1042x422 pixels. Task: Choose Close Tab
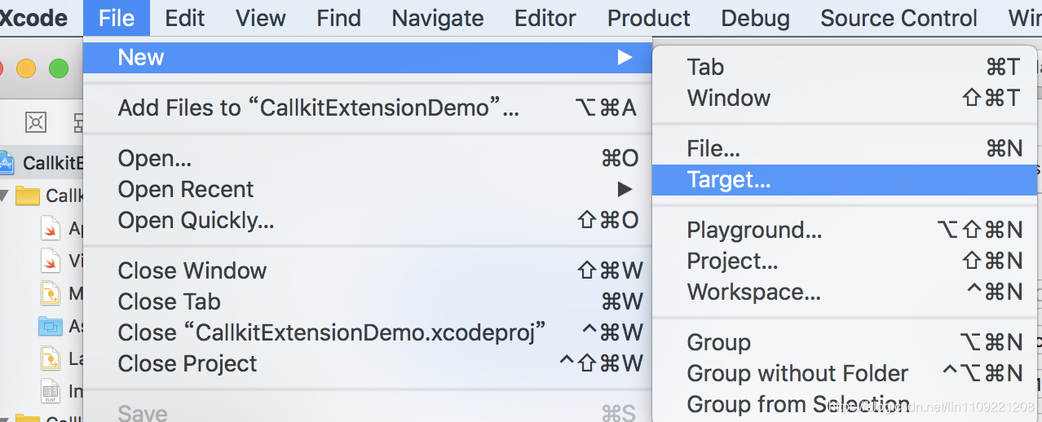pyautogui.click(x=367, y=301)
